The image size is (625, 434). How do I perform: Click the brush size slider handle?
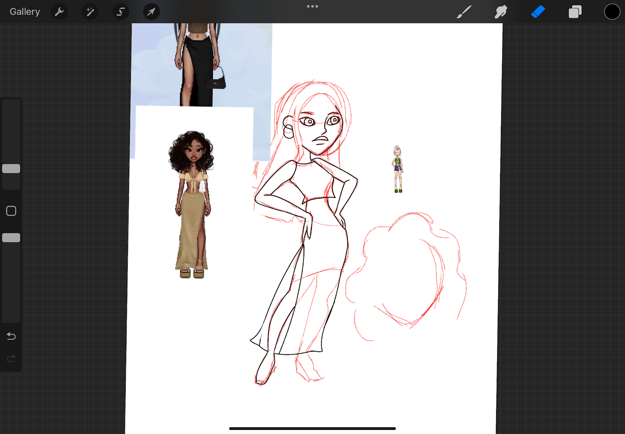11,169
